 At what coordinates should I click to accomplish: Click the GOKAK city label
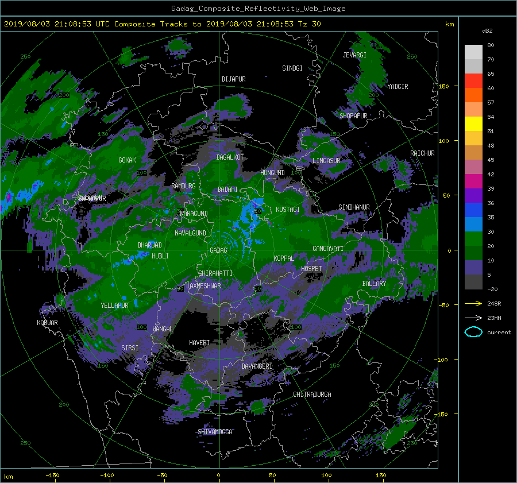click(127, 160)
